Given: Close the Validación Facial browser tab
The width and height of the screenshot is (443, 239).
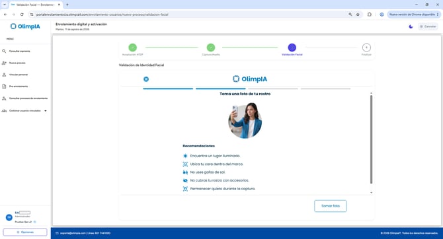Looking at the screenshot, I should coord(59,5).
